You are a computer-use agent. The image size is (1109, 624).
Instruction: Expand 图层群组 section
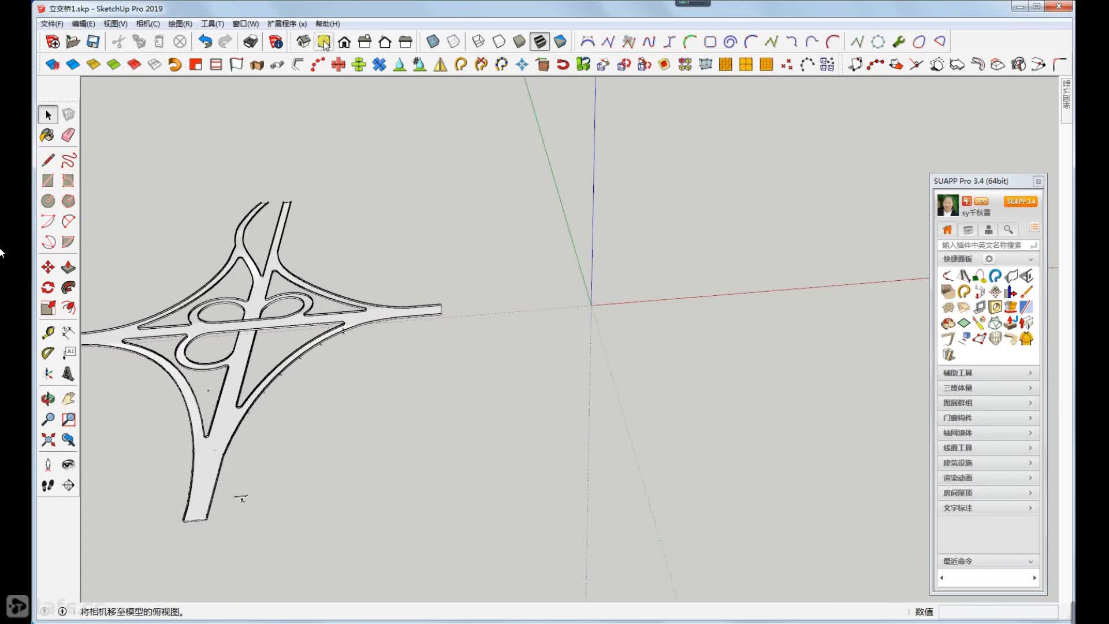pyautogui.click(x=988, y=403)
